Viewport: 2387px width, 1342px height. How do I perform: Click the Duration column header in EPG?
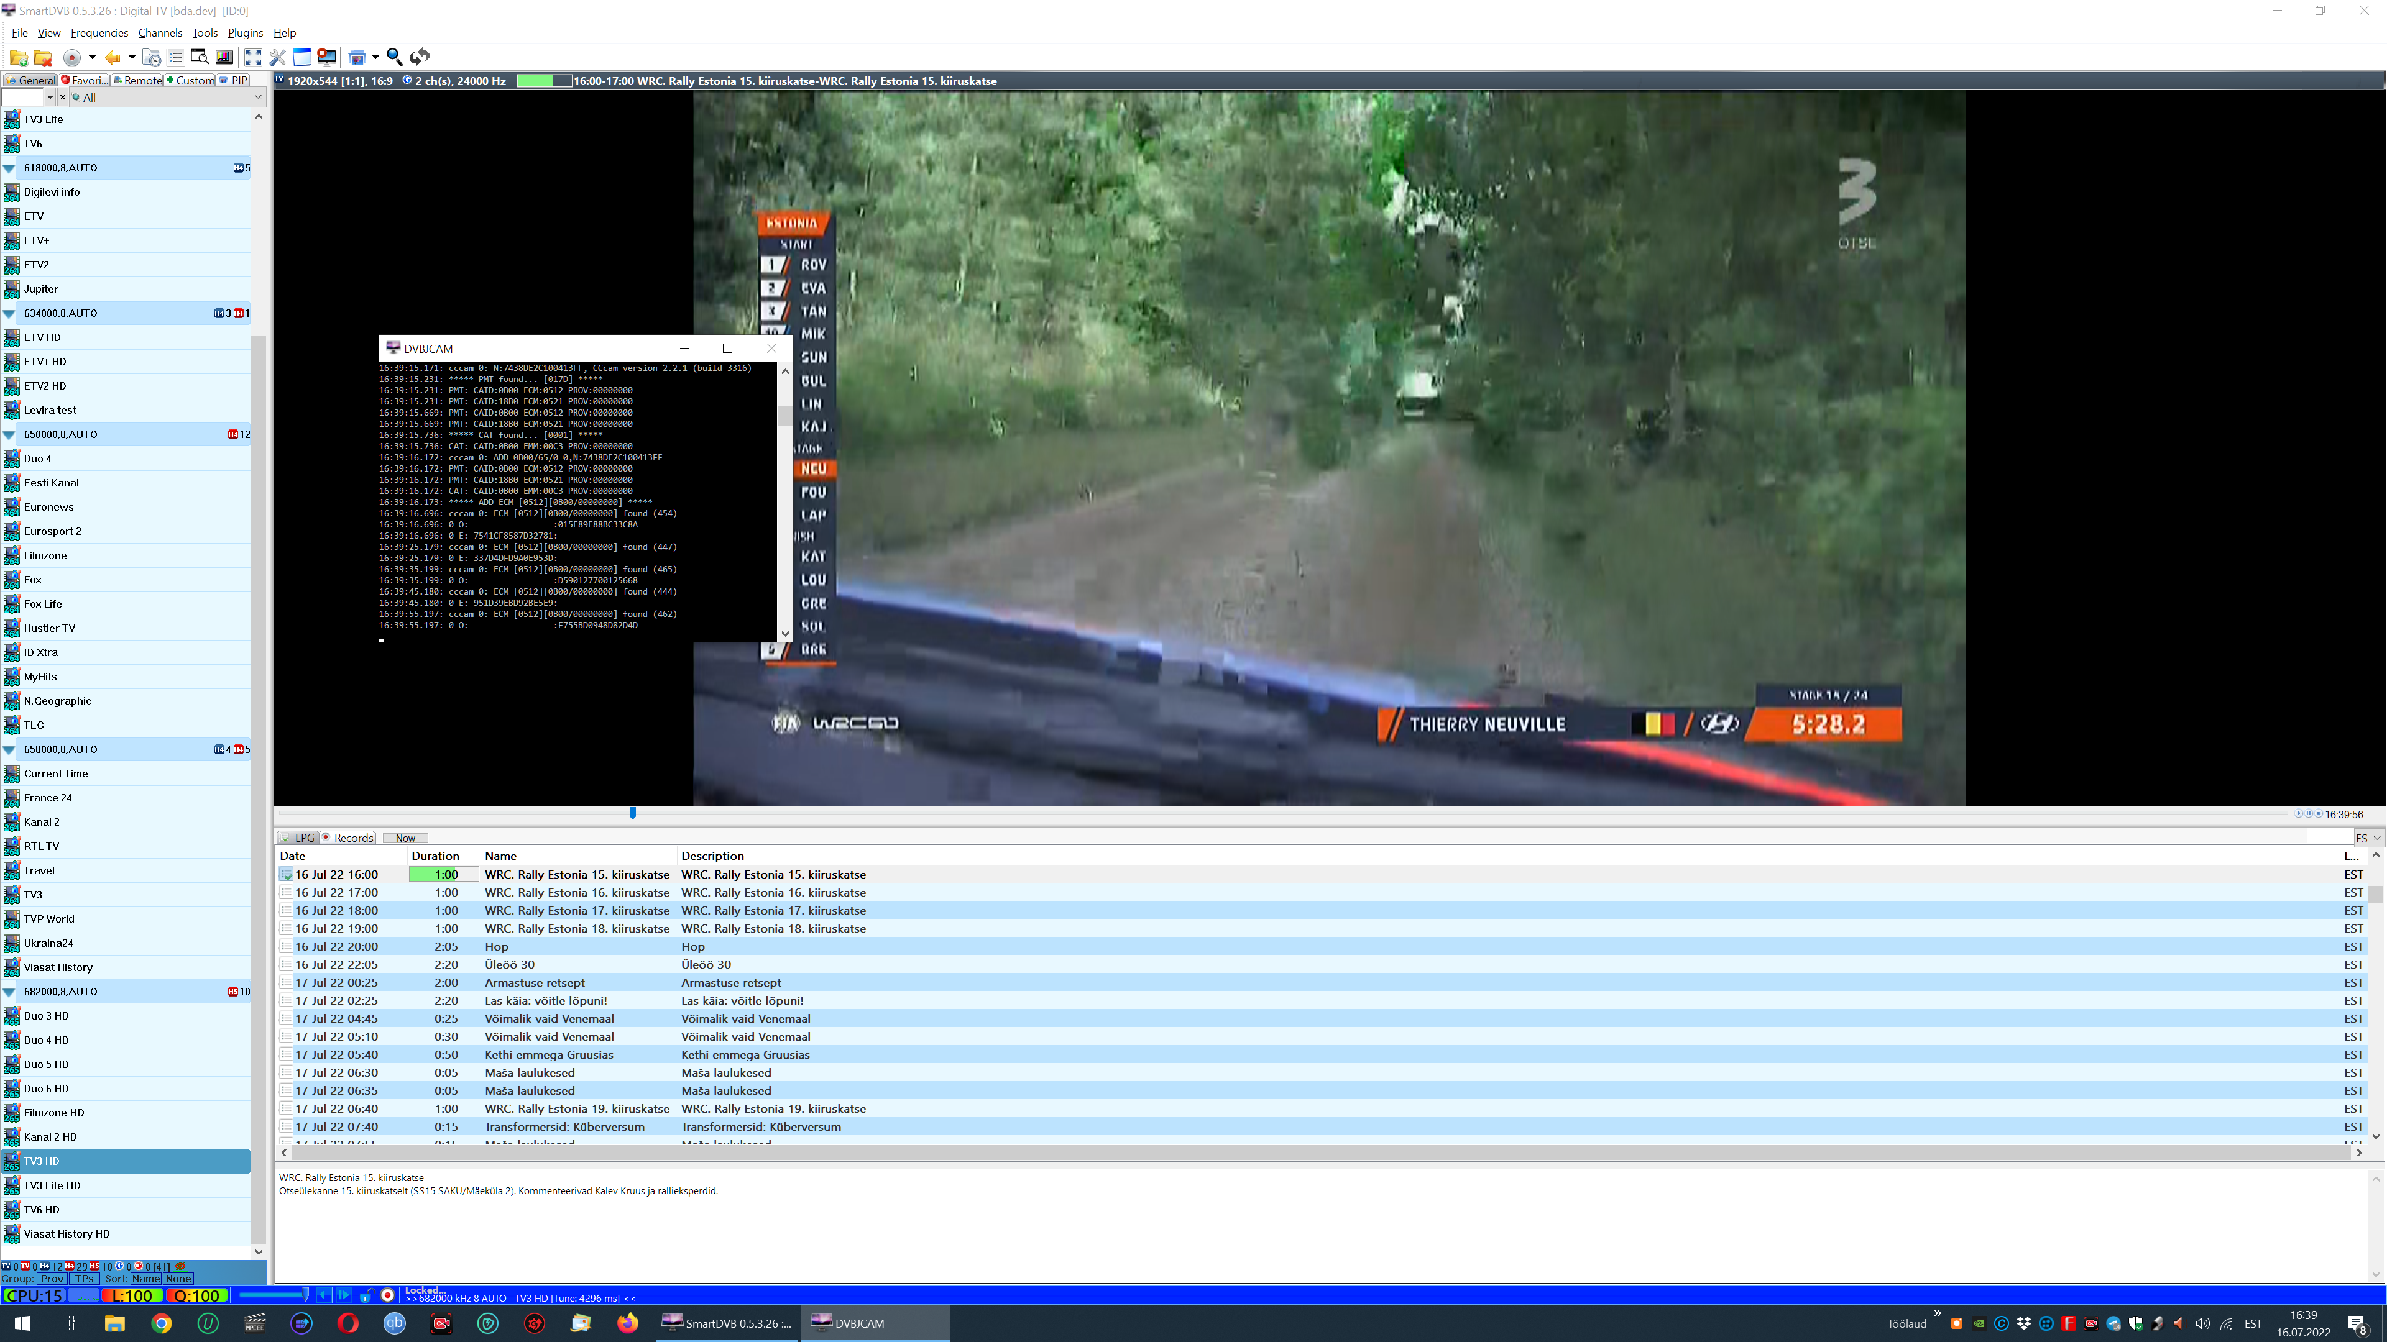(x=444, y=856)
